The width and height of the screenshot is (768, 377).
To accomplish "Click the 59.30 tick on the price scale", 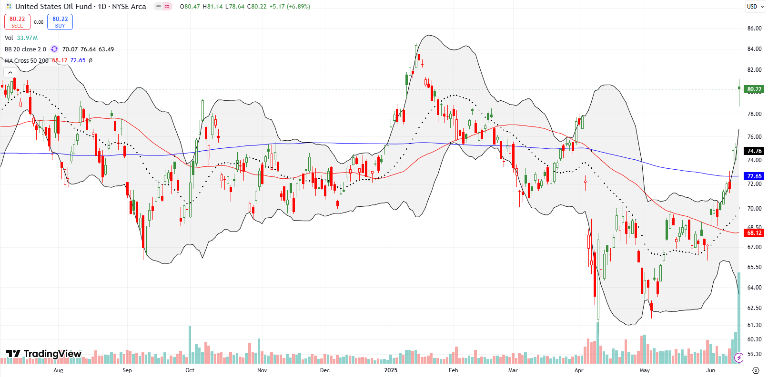I will 754,354.
